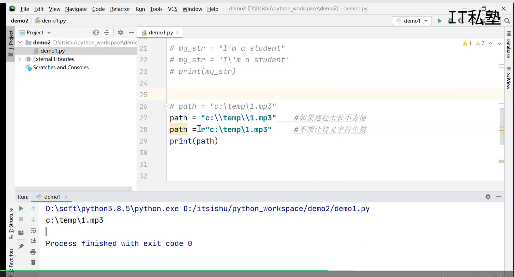Hide the Project tool window
514x277 pixels.
(131, 32)
